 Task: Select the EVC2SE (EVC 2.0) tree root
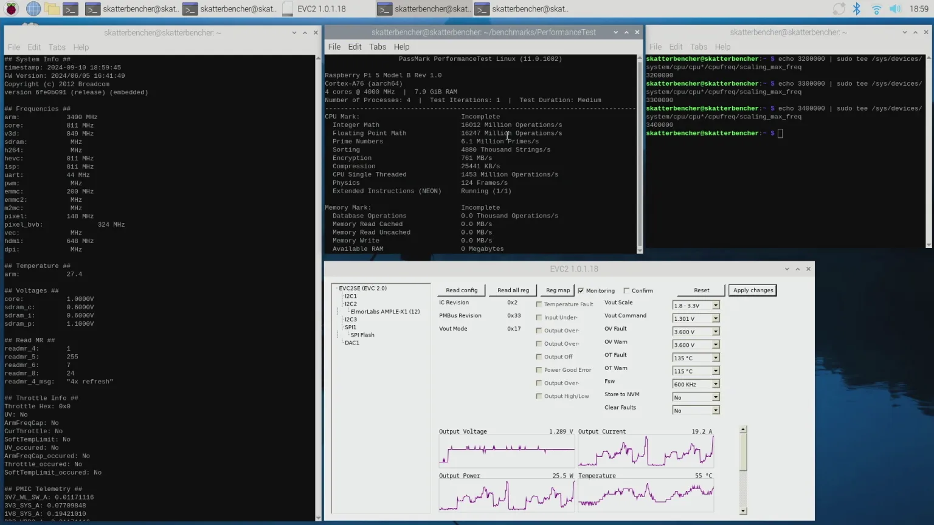pyautogui.click(x=362, y=288)
